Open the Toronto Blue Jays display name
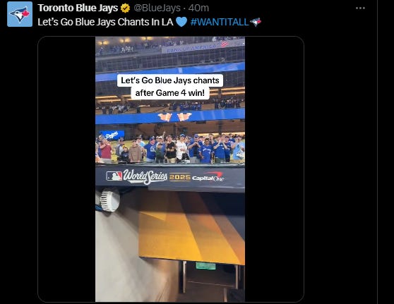 coord(78,8)
